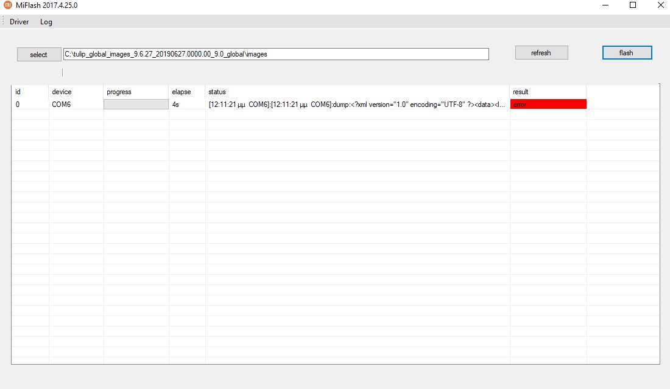Screen dimensions: 670x389
Task: Open the Log menu
Action: (46, 22)
